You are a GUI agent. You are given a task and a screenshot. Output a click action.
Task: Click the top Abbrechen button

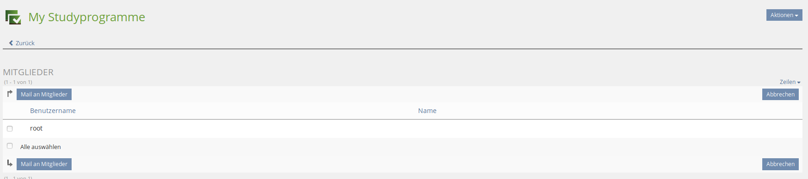point(780,94)
